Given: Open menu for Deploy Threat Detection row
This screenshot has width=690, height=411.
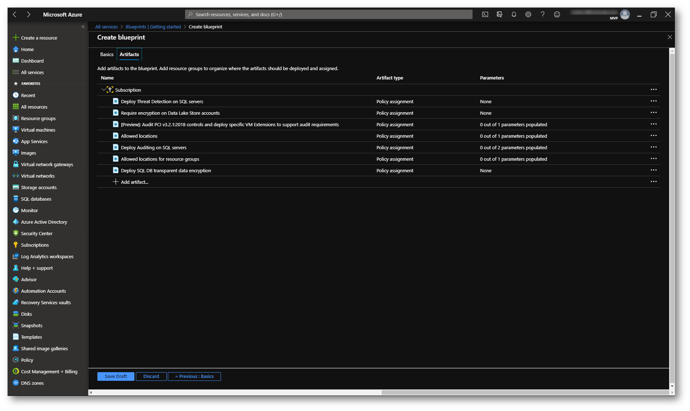Looking at the screenshot, I should pyautogui.click(x=653, y=101).
